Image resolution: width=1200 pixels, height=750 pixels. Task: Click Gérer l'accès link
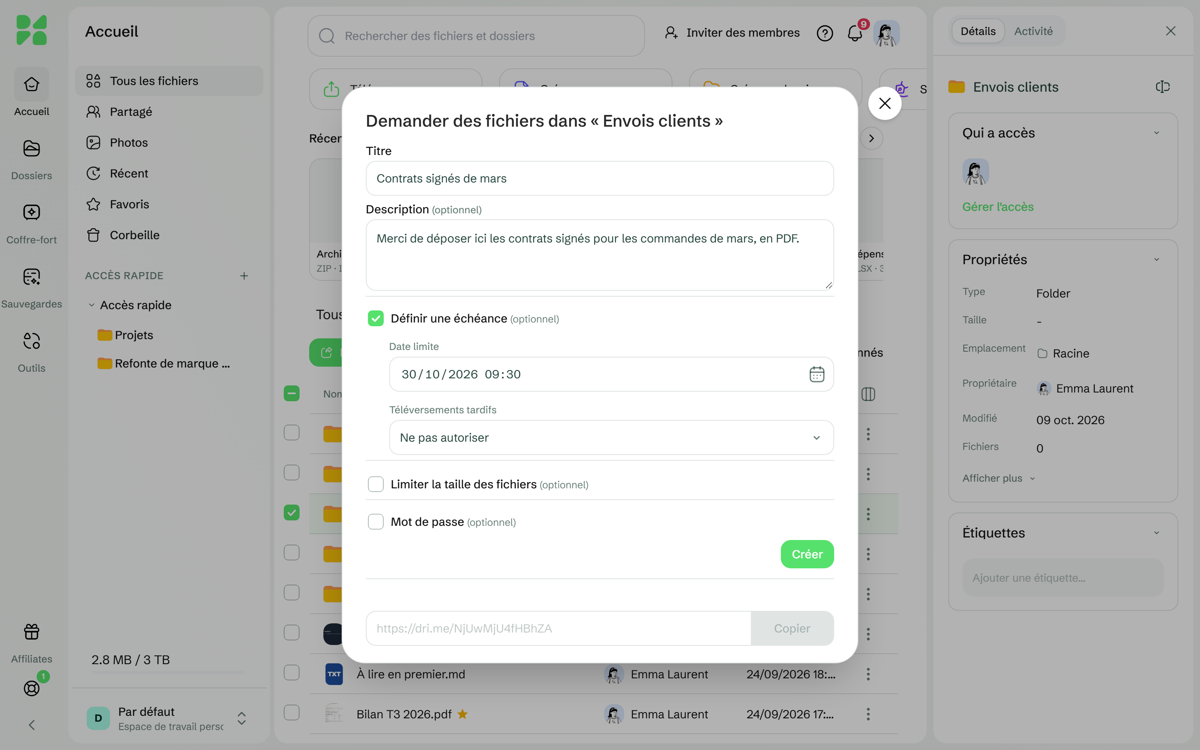click(x=997, y=207)
